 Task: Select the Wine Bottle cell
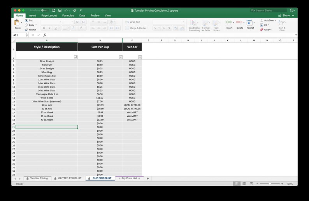47,98
